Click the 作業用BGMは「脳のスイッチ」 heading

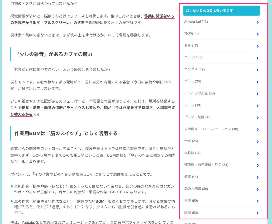pos(66,133)
